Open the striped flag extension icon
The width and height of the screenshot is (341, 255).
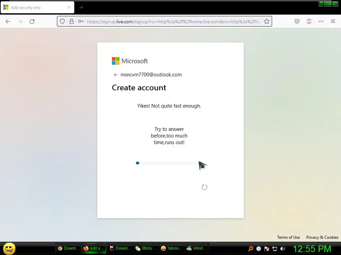309,21
